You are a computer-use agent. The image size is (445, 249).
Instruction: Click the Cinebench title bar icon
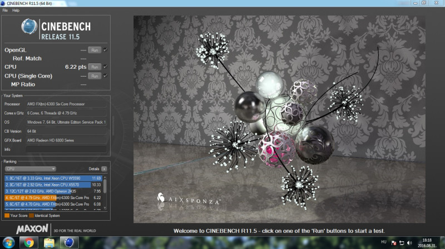3,3
